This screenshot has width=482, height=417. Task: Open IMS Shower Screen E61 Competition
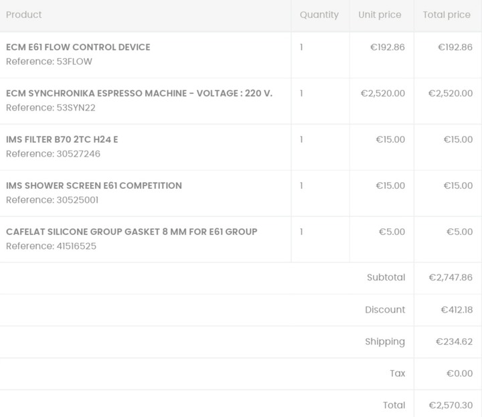point(94,185)
